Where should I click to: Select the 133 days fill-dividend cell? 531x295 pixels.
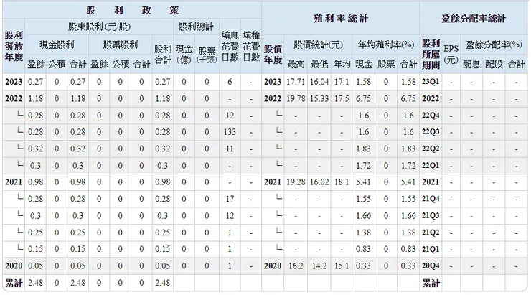point(230,132)
